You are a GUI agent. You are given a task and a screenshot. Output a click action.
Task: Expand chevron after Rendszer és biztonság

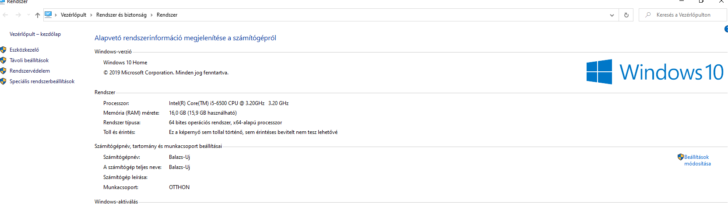click(152, 15)
